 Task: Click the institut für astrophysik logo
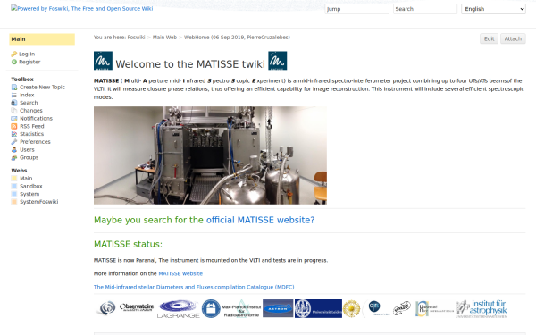pos(482,308)
